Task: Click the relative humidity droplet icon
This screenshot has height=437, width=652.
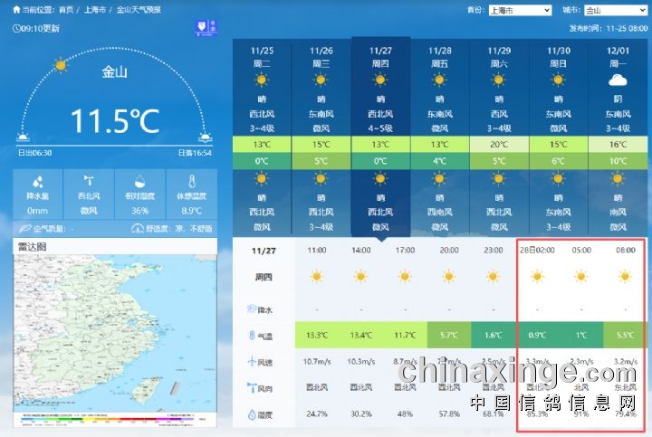Action: (139, 182)
